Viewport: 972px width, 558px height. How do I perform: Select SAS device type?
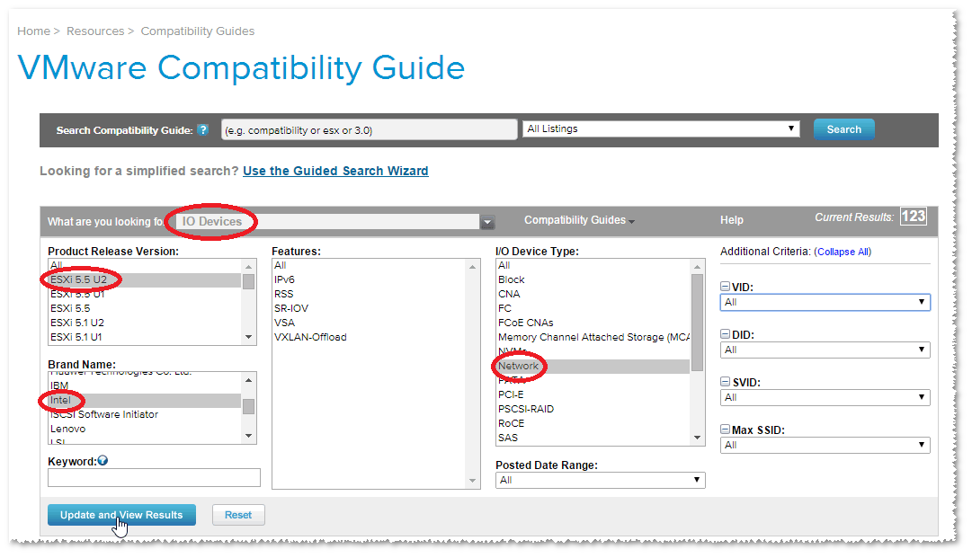coord(593,438)
